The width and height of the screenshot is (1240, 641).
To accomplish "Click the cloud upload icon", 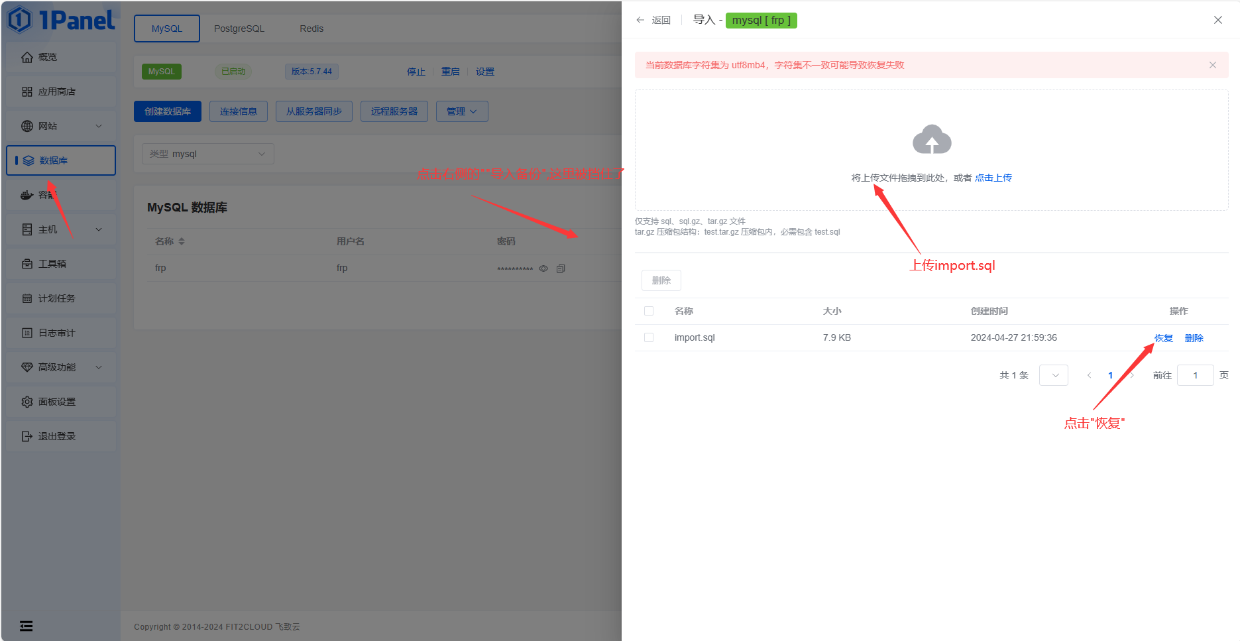I will [x=931, y=140].
